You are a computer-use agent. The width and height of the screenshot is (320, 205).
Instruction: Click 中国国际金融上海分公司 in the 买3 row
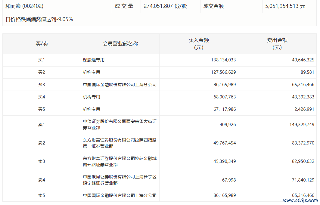click(120, 85)
